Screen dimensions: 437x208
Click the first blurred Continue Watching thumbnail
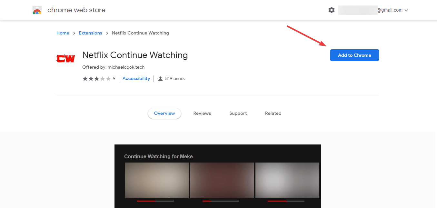(x=157, y=180)
